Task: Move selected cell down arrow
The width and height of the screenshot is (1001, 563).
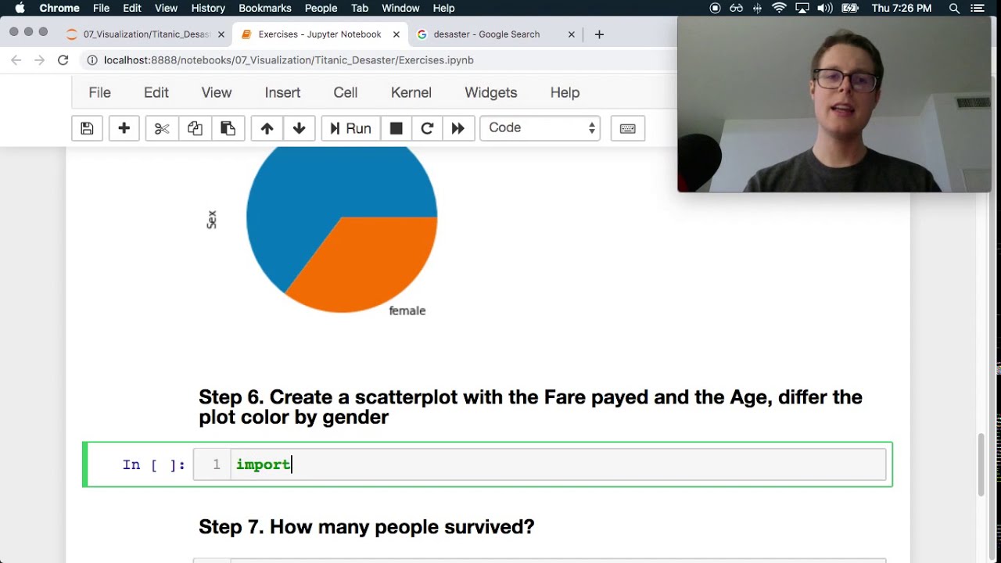Action: (299, 128)
